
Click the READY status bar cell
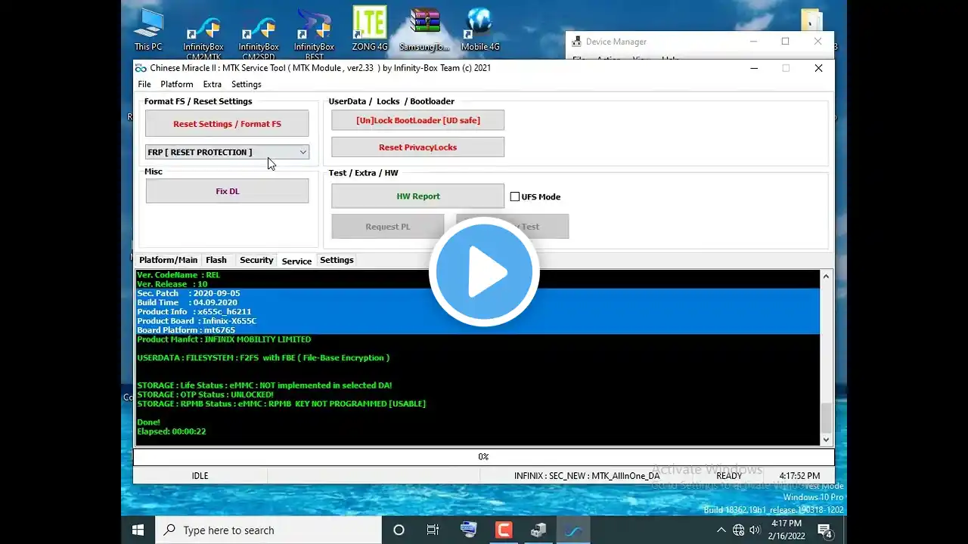coord(729,476)
